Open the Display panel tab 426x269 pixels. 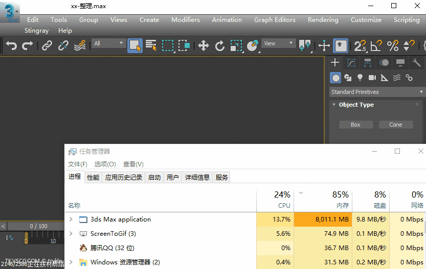pos(400,63)
